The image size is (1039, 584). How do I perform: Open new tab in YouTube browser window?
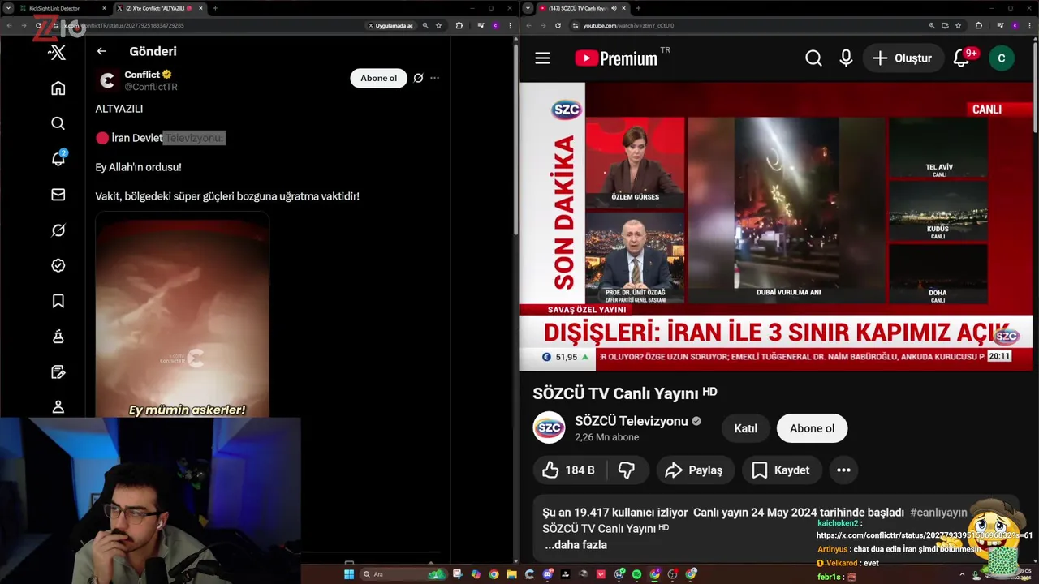pyautogui.click(x=638, y=8)
